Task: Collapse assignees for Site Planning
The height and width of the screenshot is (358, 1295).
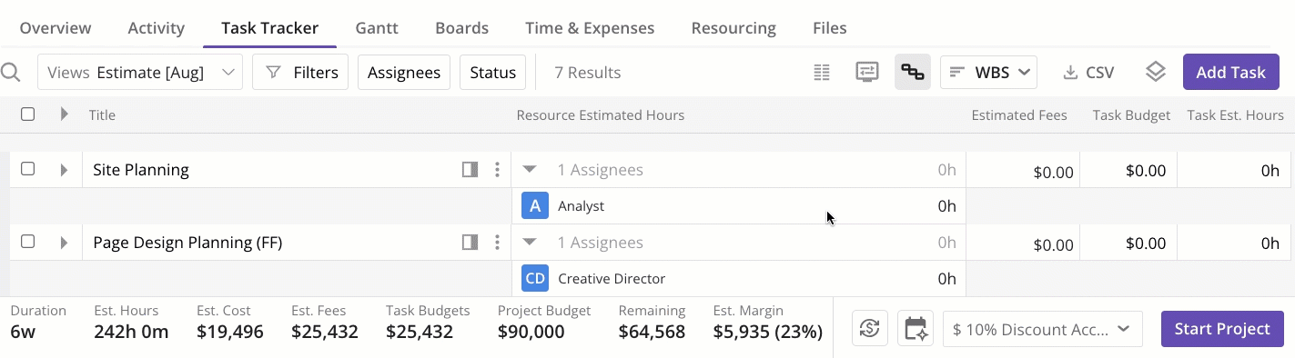Action: coord(530,170)
